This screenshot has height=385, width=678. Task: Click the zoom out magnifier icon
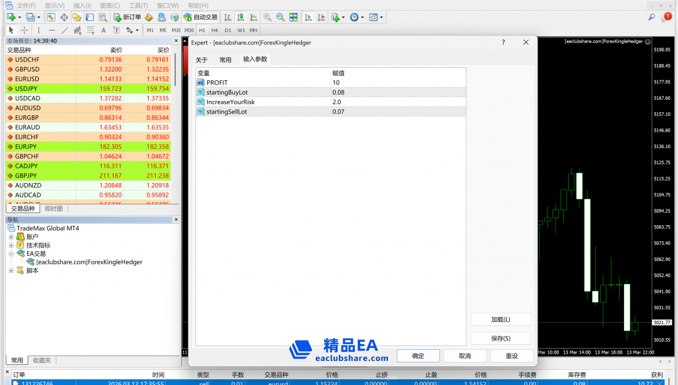pyautogui.click(x=280, y=17)
